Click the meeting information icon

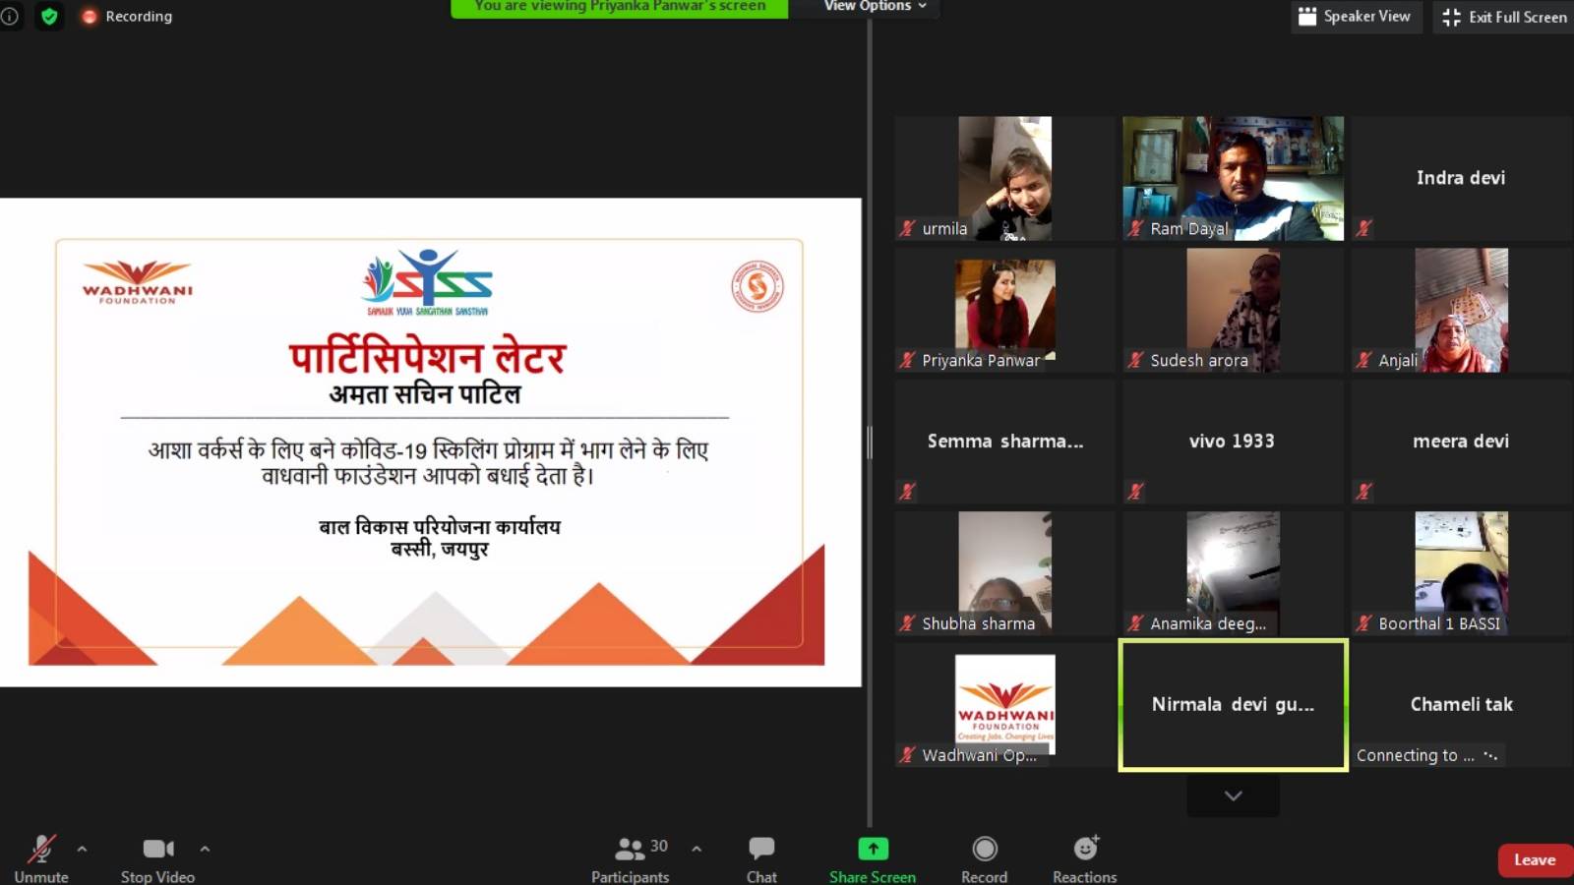tap(11, 16)
